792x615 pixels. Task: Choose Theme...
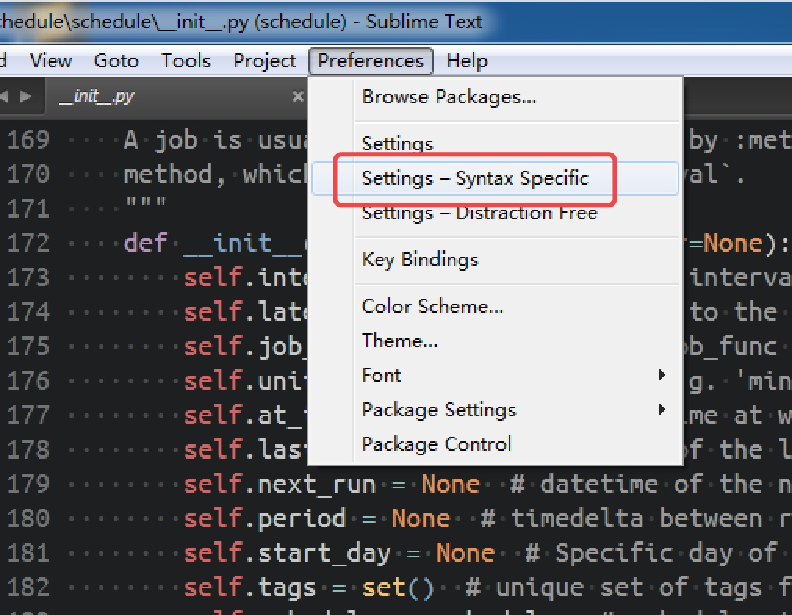(495, 341)
